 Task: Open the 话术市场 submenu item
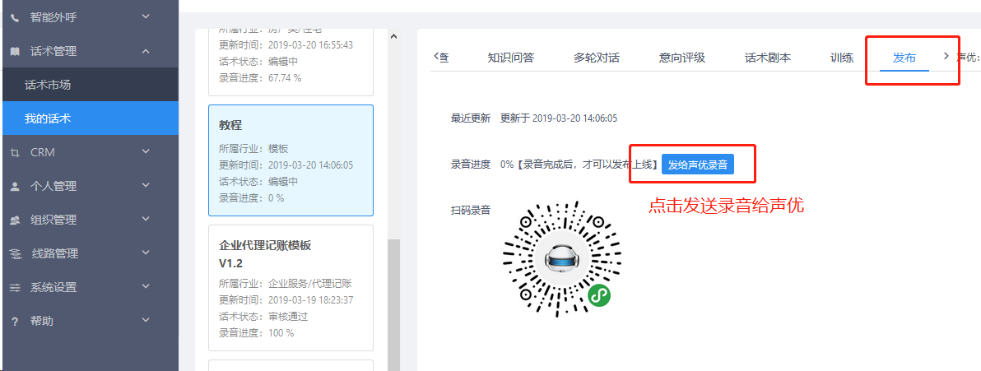[90, 85]
